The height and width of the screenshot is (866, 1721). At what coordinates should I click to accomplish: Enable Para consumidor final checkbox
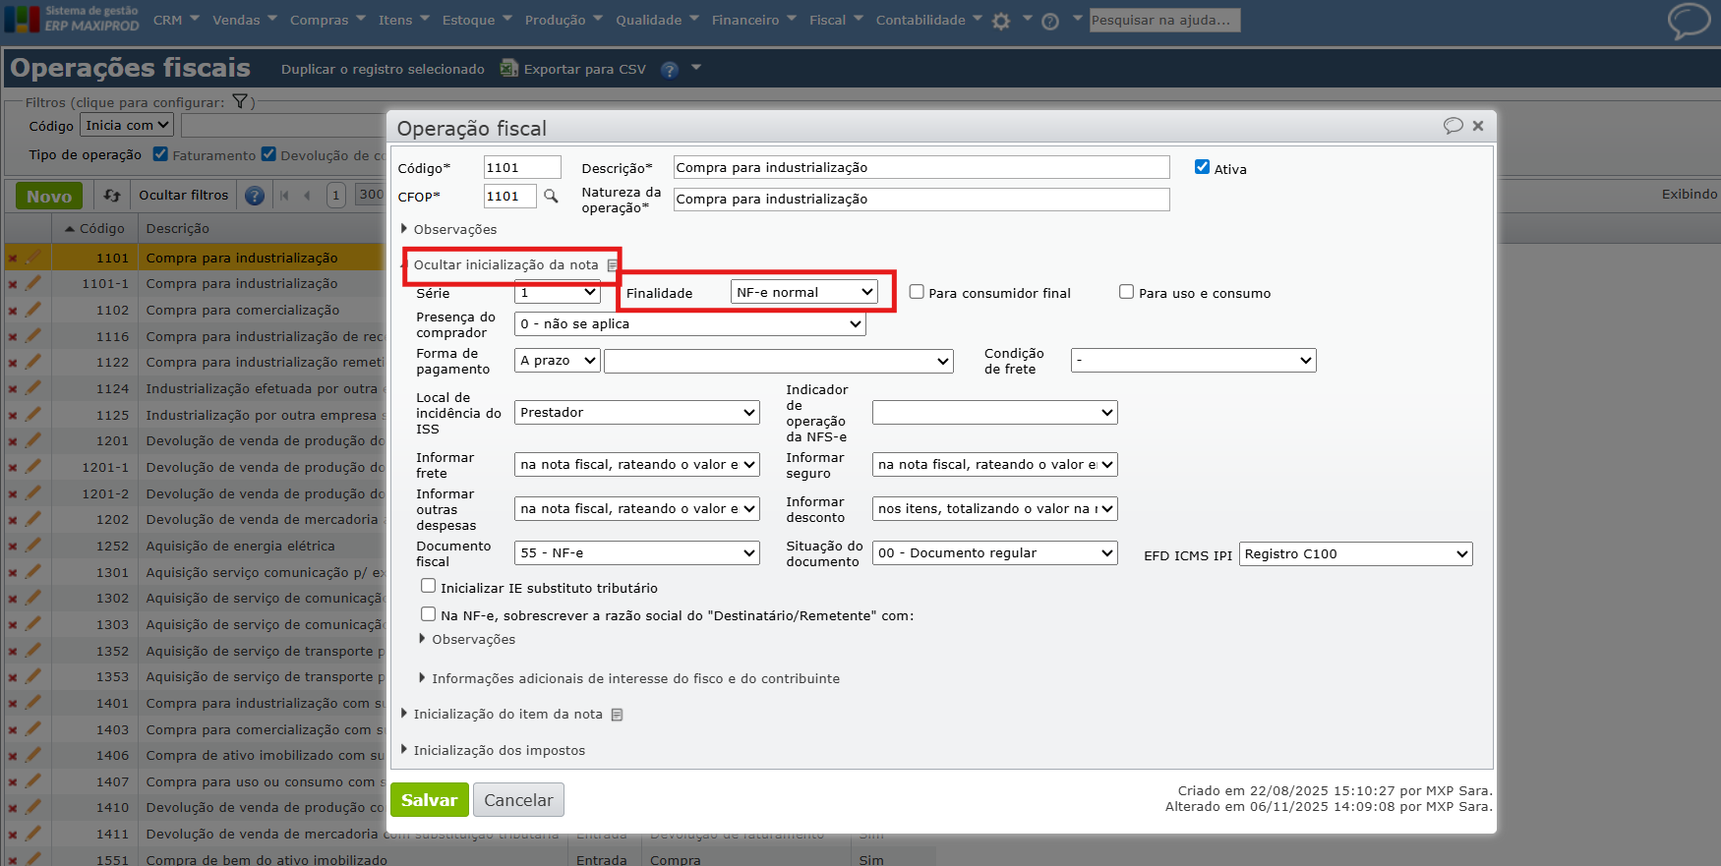pyautogui.click(x=917, y=292)
